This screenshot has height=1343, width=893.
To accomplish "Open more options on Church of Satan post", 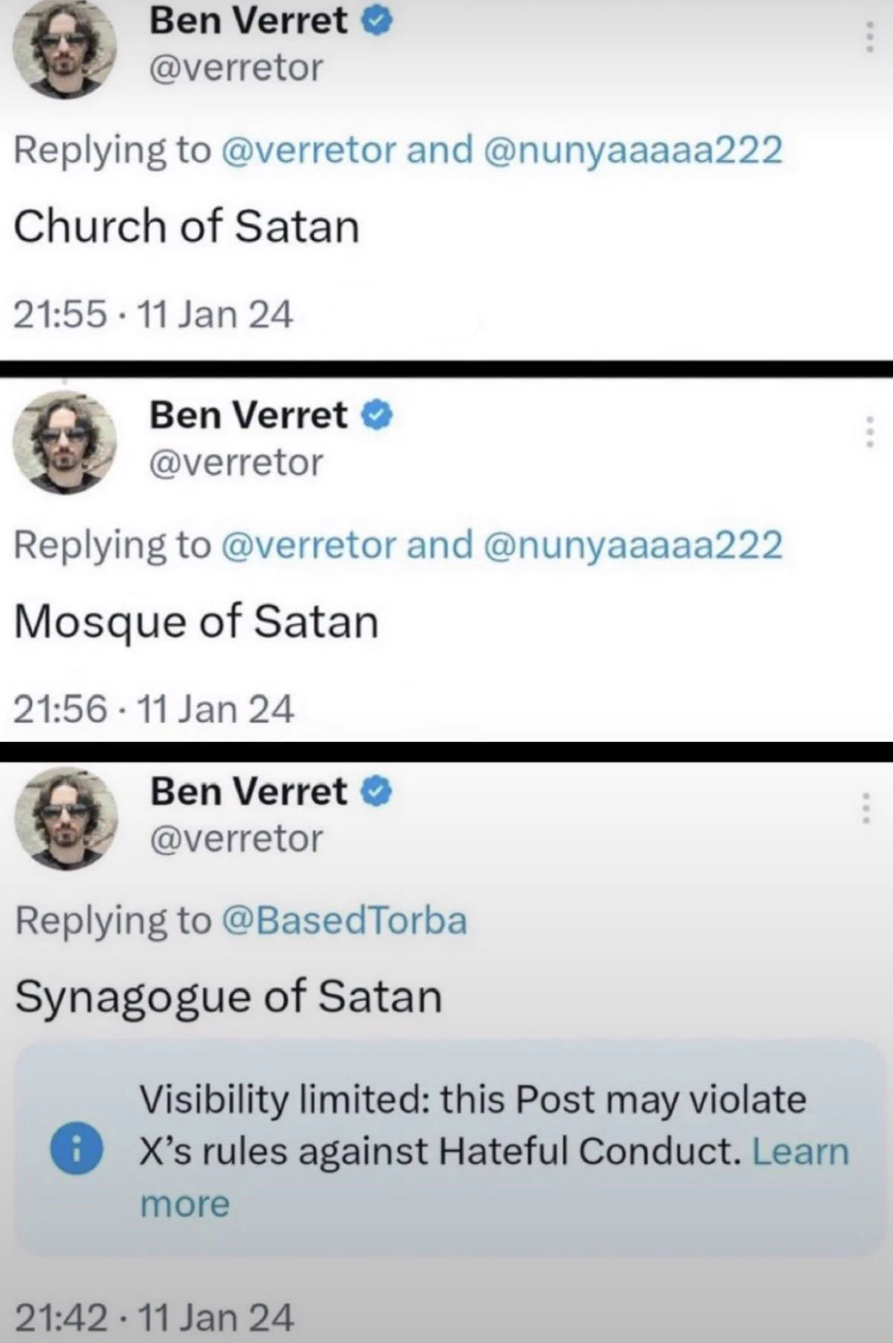I will [870, 36].
